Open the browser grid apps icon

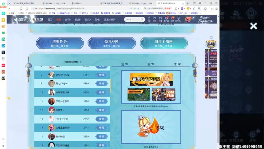pos(199,9)
